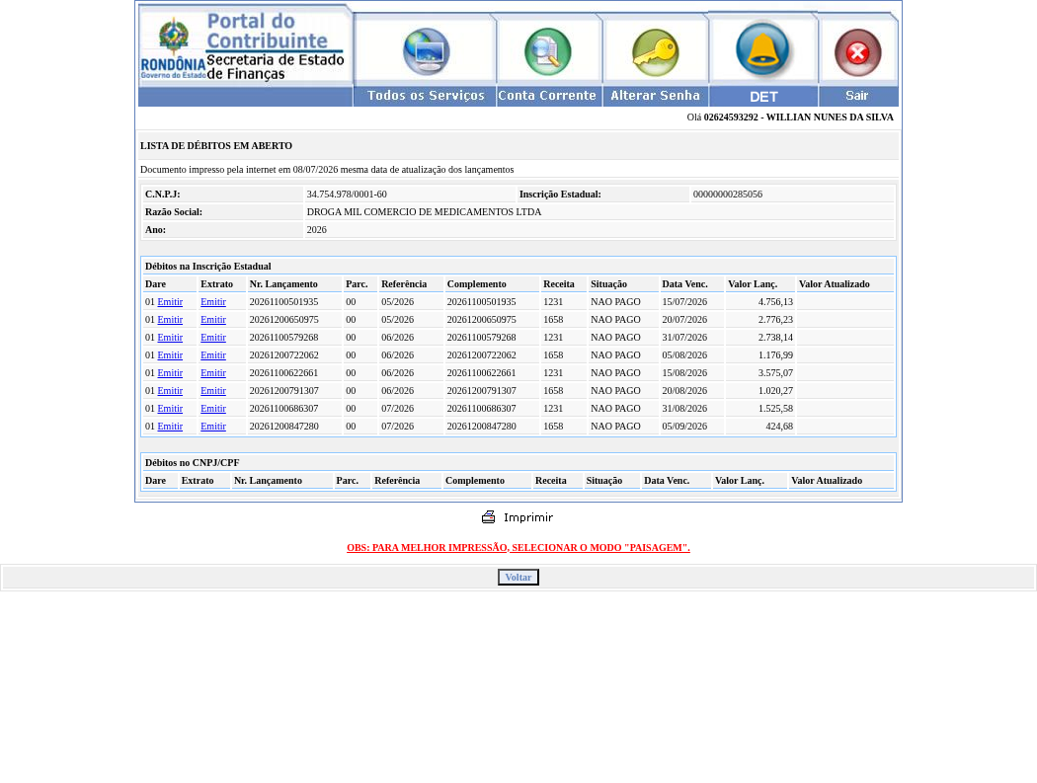Screen dimensions: 1037x783
Task: Click the printer icon next to Imprimir
Action: (x=488, y=517)
